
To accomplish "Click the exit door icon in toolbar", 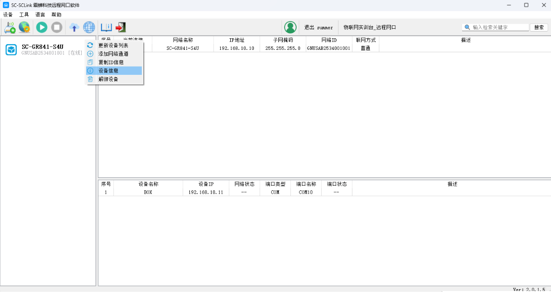I will (120, 27).
